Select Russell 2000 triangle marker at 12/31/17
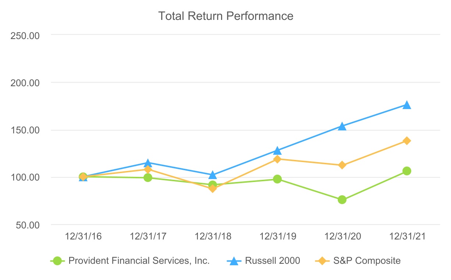The image size is (451, 280). pos(148,163)
